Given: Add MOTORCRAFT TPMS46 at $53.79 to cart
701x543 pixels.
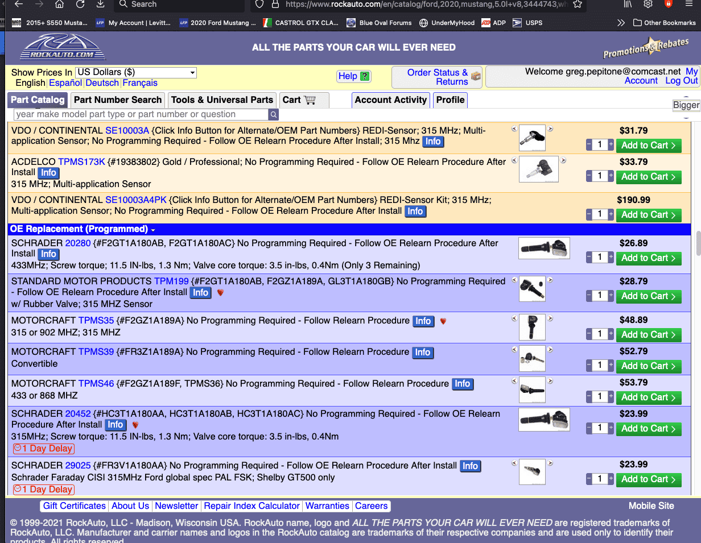Looking at the screenshot, I should point(649,397).
